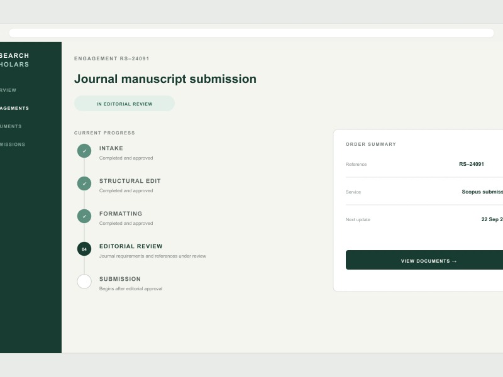Select the FORMATTING step title

tap(121, 214)
